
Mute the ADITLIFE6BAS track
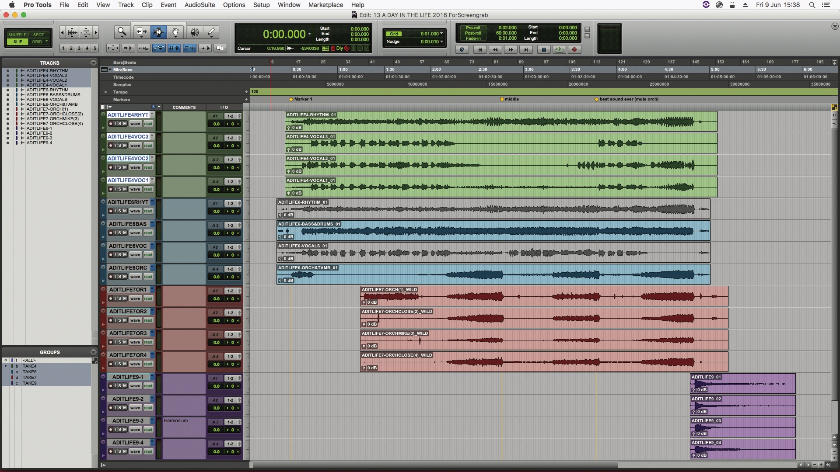(125, 233)
